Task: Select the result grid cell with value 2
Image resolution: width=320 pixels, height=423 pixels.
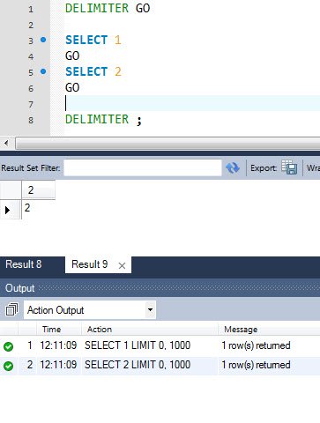Action: coord(38,208)
